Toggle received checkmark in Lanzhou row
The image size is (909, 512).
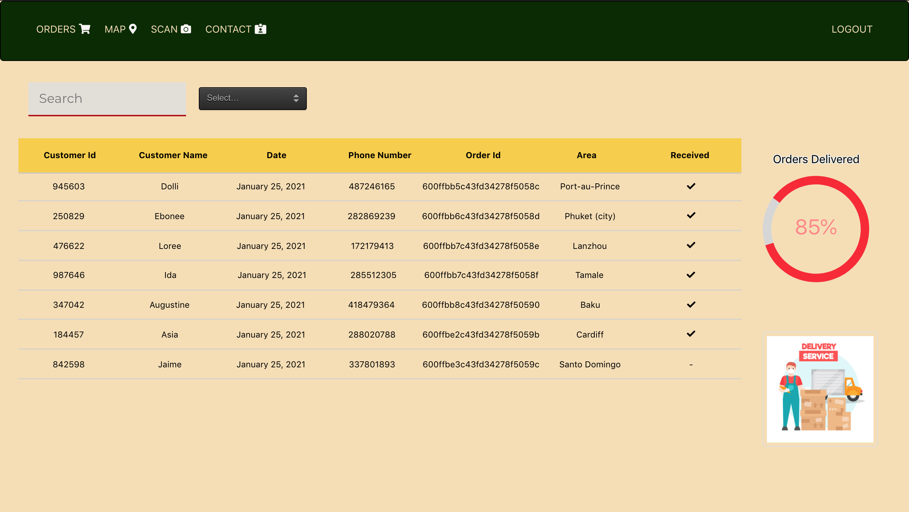click(691, 245)
